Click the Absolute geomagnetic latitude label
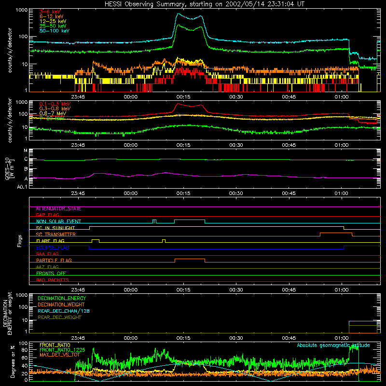Image resolution: width=386 pixels, height=386 pixels. [333, 345]
